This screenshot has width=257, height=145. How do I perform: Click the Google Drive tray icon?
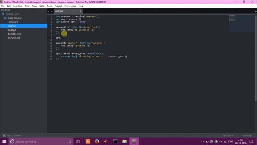tap(216, 141)
